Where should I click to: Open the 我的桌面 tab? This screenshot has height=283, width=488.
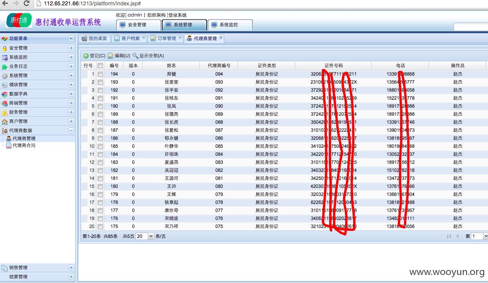(x=94, y=39)
